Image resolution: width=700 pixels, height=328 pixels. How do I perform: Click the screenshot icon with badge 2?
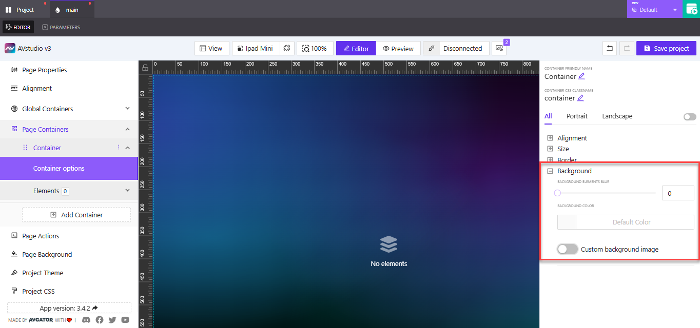pyautogui.click(x=498, y=48)
